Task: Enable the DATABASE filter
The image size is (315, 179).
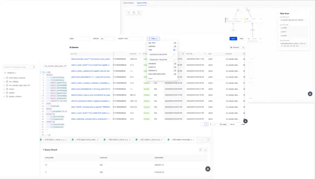Action: pos(175,64)
